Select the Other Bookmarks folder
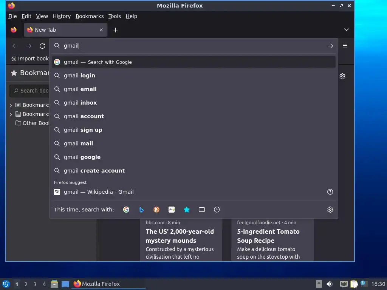The image size is (387, 290). 32,123
